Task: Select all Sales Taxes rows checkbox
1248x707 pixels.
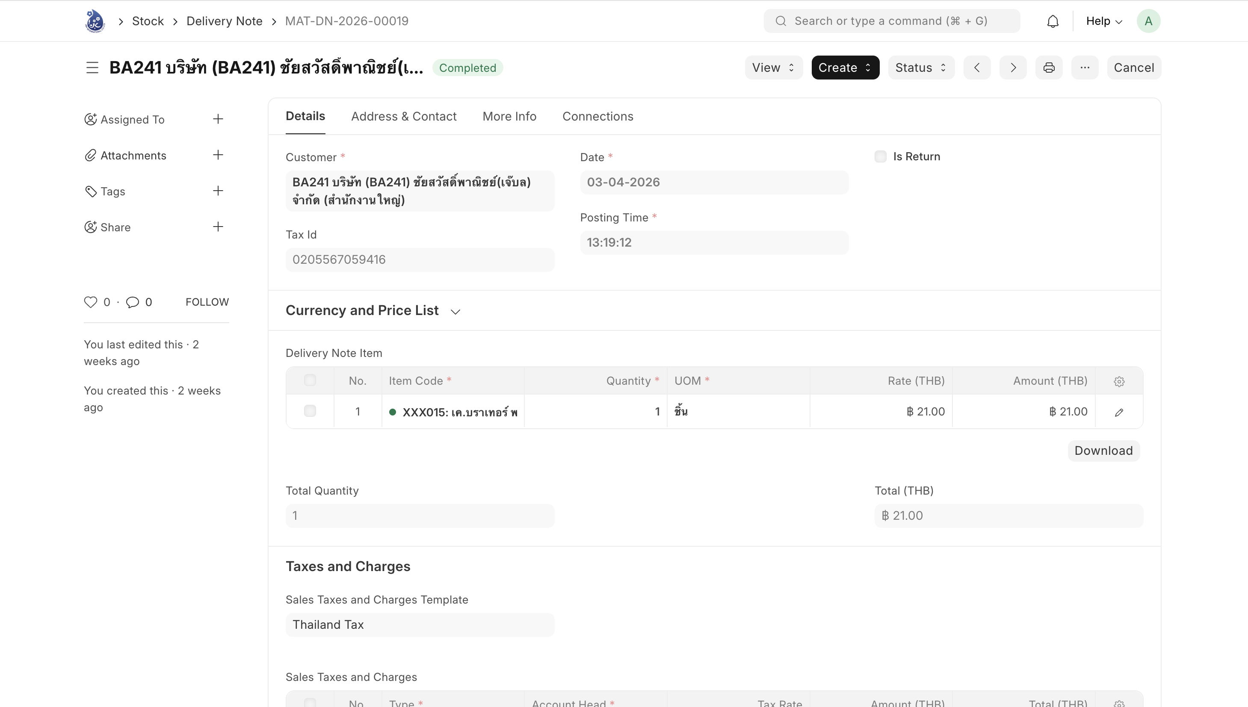Action: 310,703
